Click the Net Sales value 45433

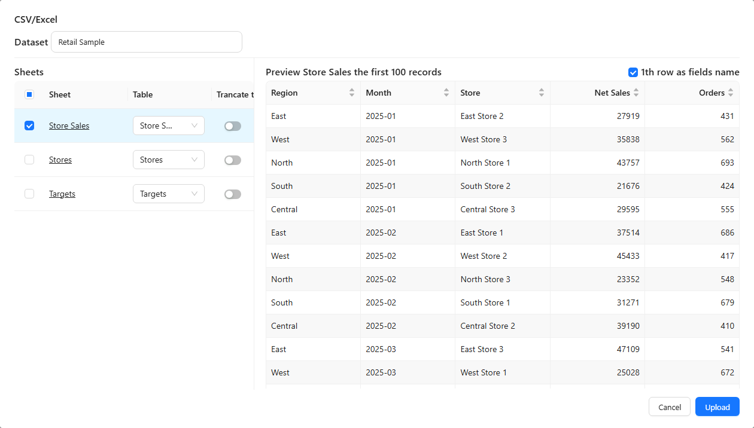coord(628,256)
